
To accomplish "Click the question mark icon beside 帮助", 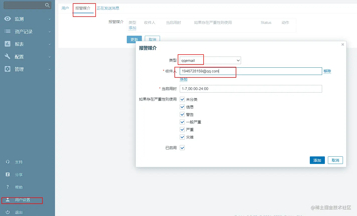I will (x=8, y=187).
